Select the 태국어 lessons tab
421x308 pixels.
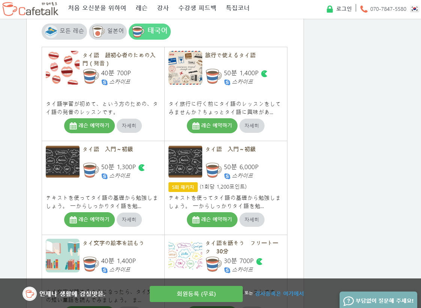(150, 31)
